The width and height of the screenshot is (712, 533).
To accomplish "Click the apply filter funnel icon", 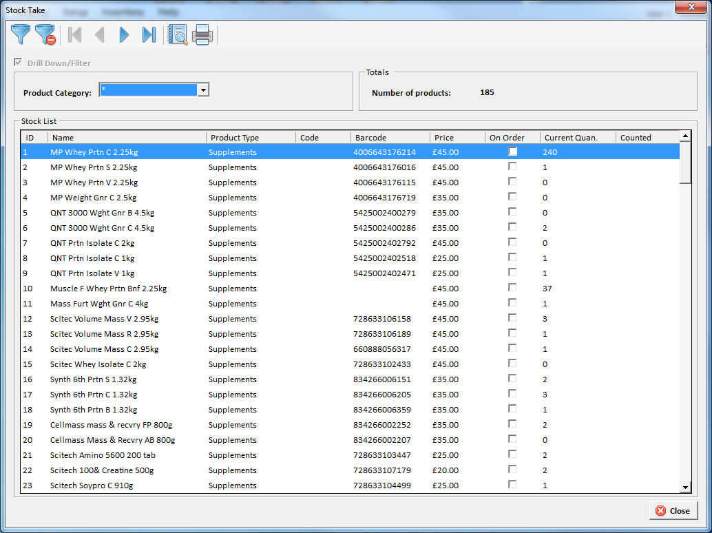I will pyautogui.click(x=21, y=34).
